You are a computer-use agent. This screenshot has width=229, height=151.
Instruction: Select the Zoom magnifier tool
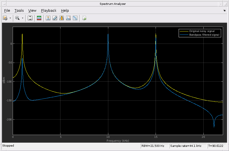[x=17, y=18]
